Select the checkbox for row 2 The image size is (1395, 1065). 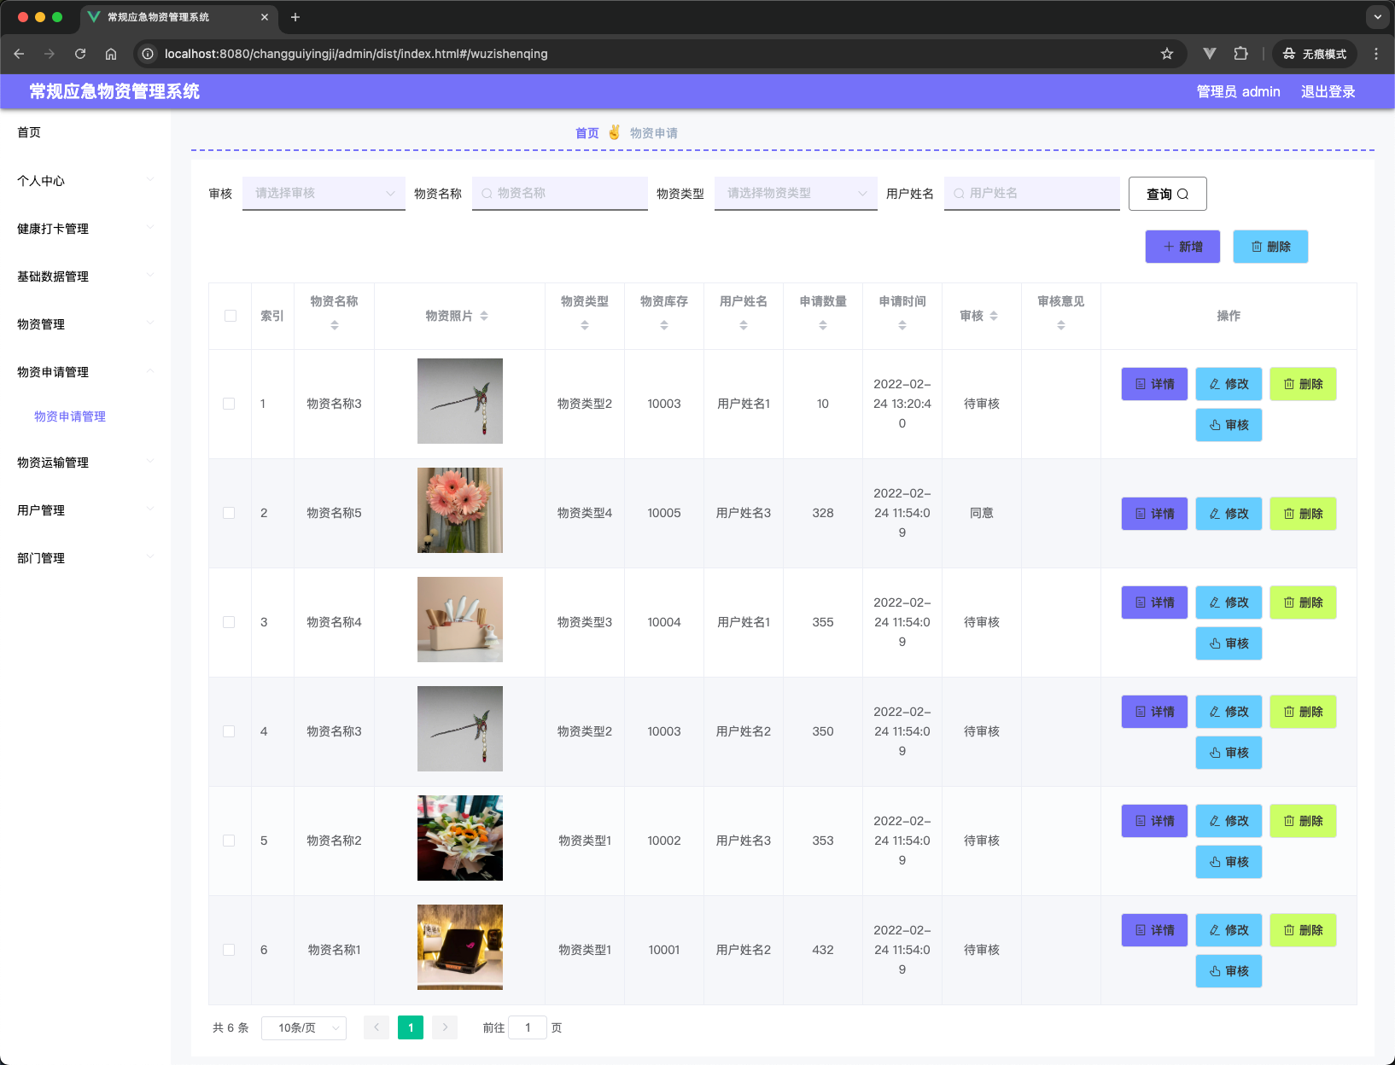229,513
